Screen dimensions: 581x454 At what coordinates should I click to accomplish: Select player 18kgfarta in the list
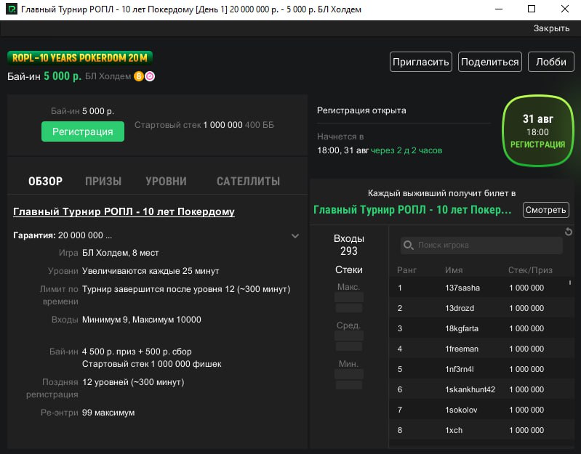coord(481,328)
